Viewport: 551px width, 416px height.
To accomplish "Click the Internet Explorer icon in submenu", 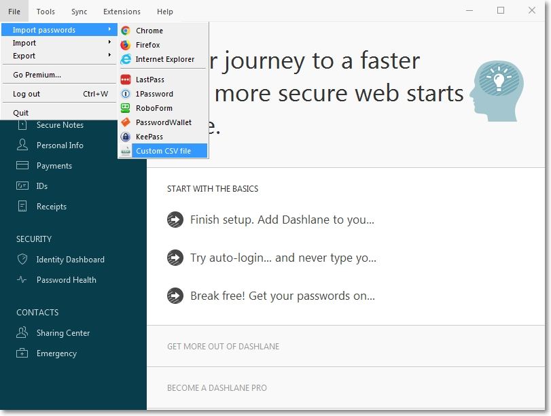I will point(126,59).
